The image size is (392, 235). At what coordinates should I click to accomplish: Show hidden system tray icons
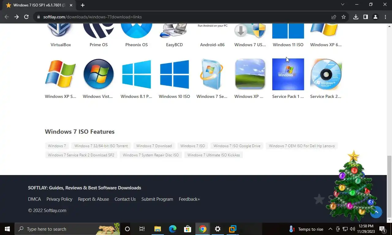tap(330, 229)
